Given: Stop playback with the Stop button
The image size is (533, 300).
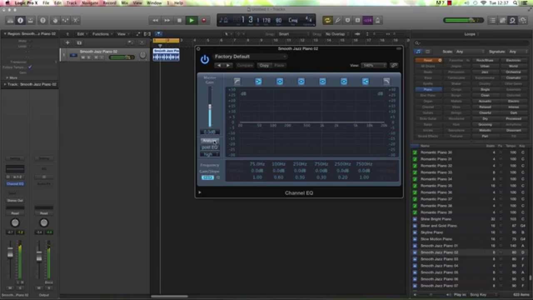Looking at the screenshot, I should 179,20.
